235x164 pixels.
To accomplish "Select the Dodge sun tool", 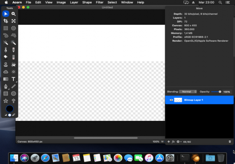I will (x=13, y=72).
